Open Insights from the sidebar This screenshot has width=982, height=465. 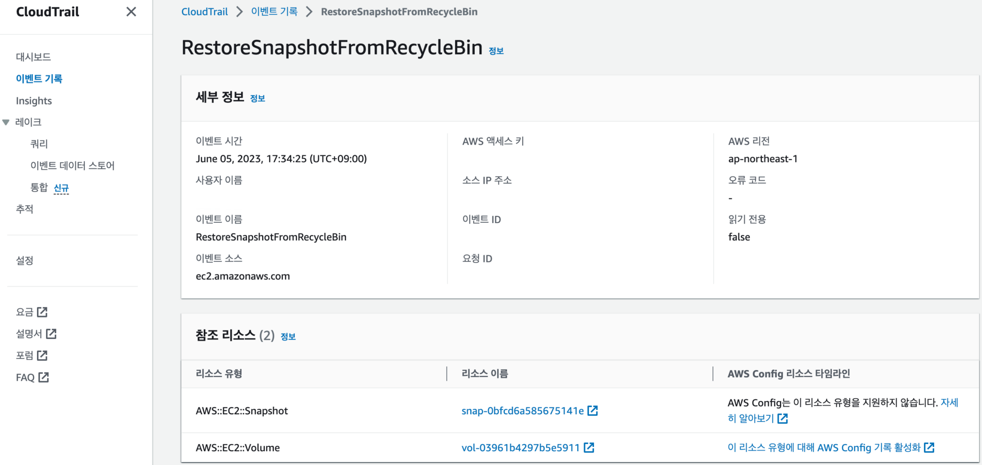[34, 100]
